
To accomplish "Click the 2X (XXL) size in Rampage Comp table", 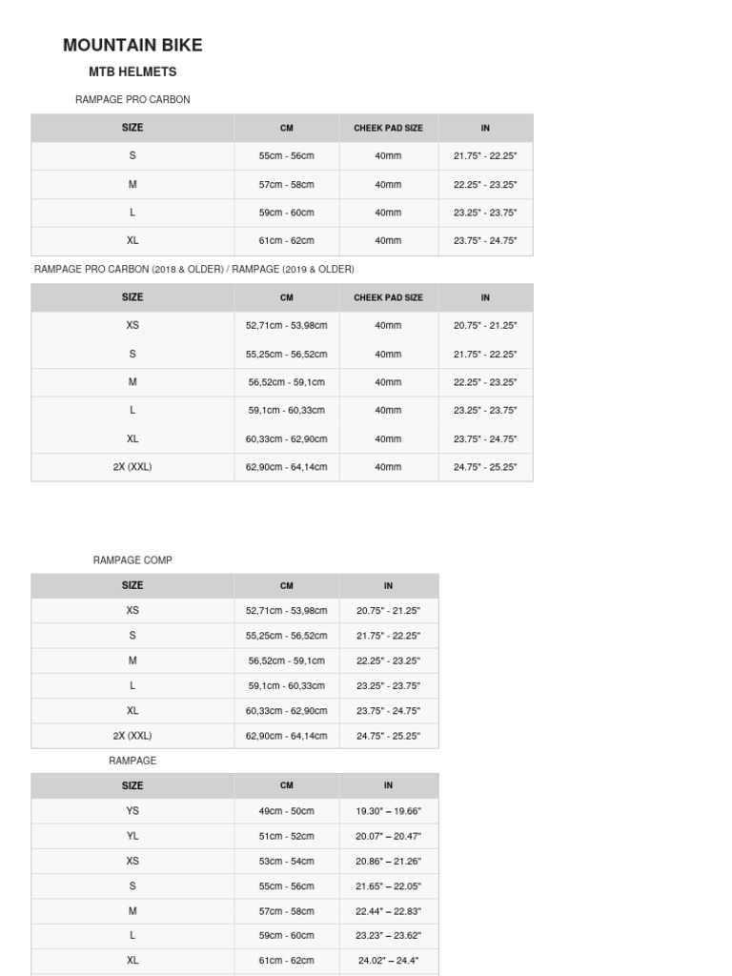I will 132,735.
